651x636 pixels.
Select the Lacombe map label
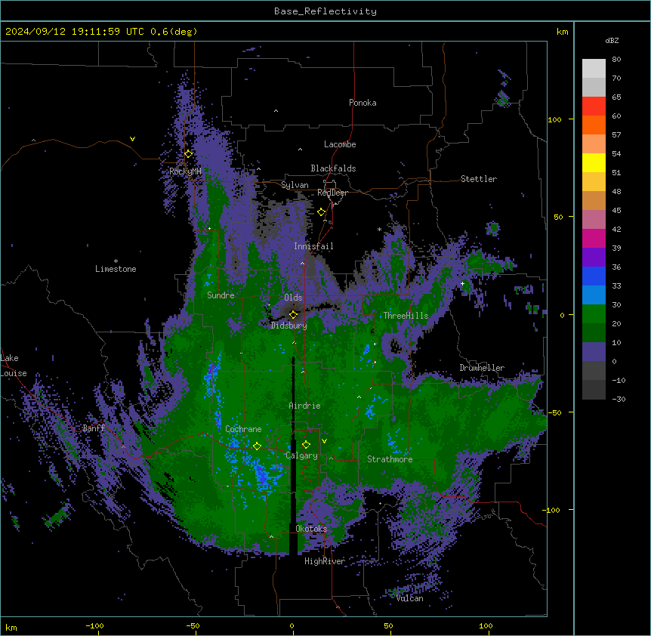tap(340, 144)
